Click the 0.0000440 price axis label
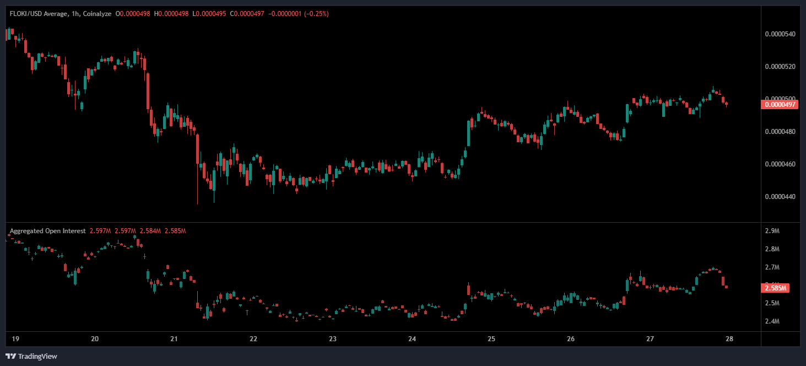This screenshot has width=806, height=366. [x=781, y=197]
